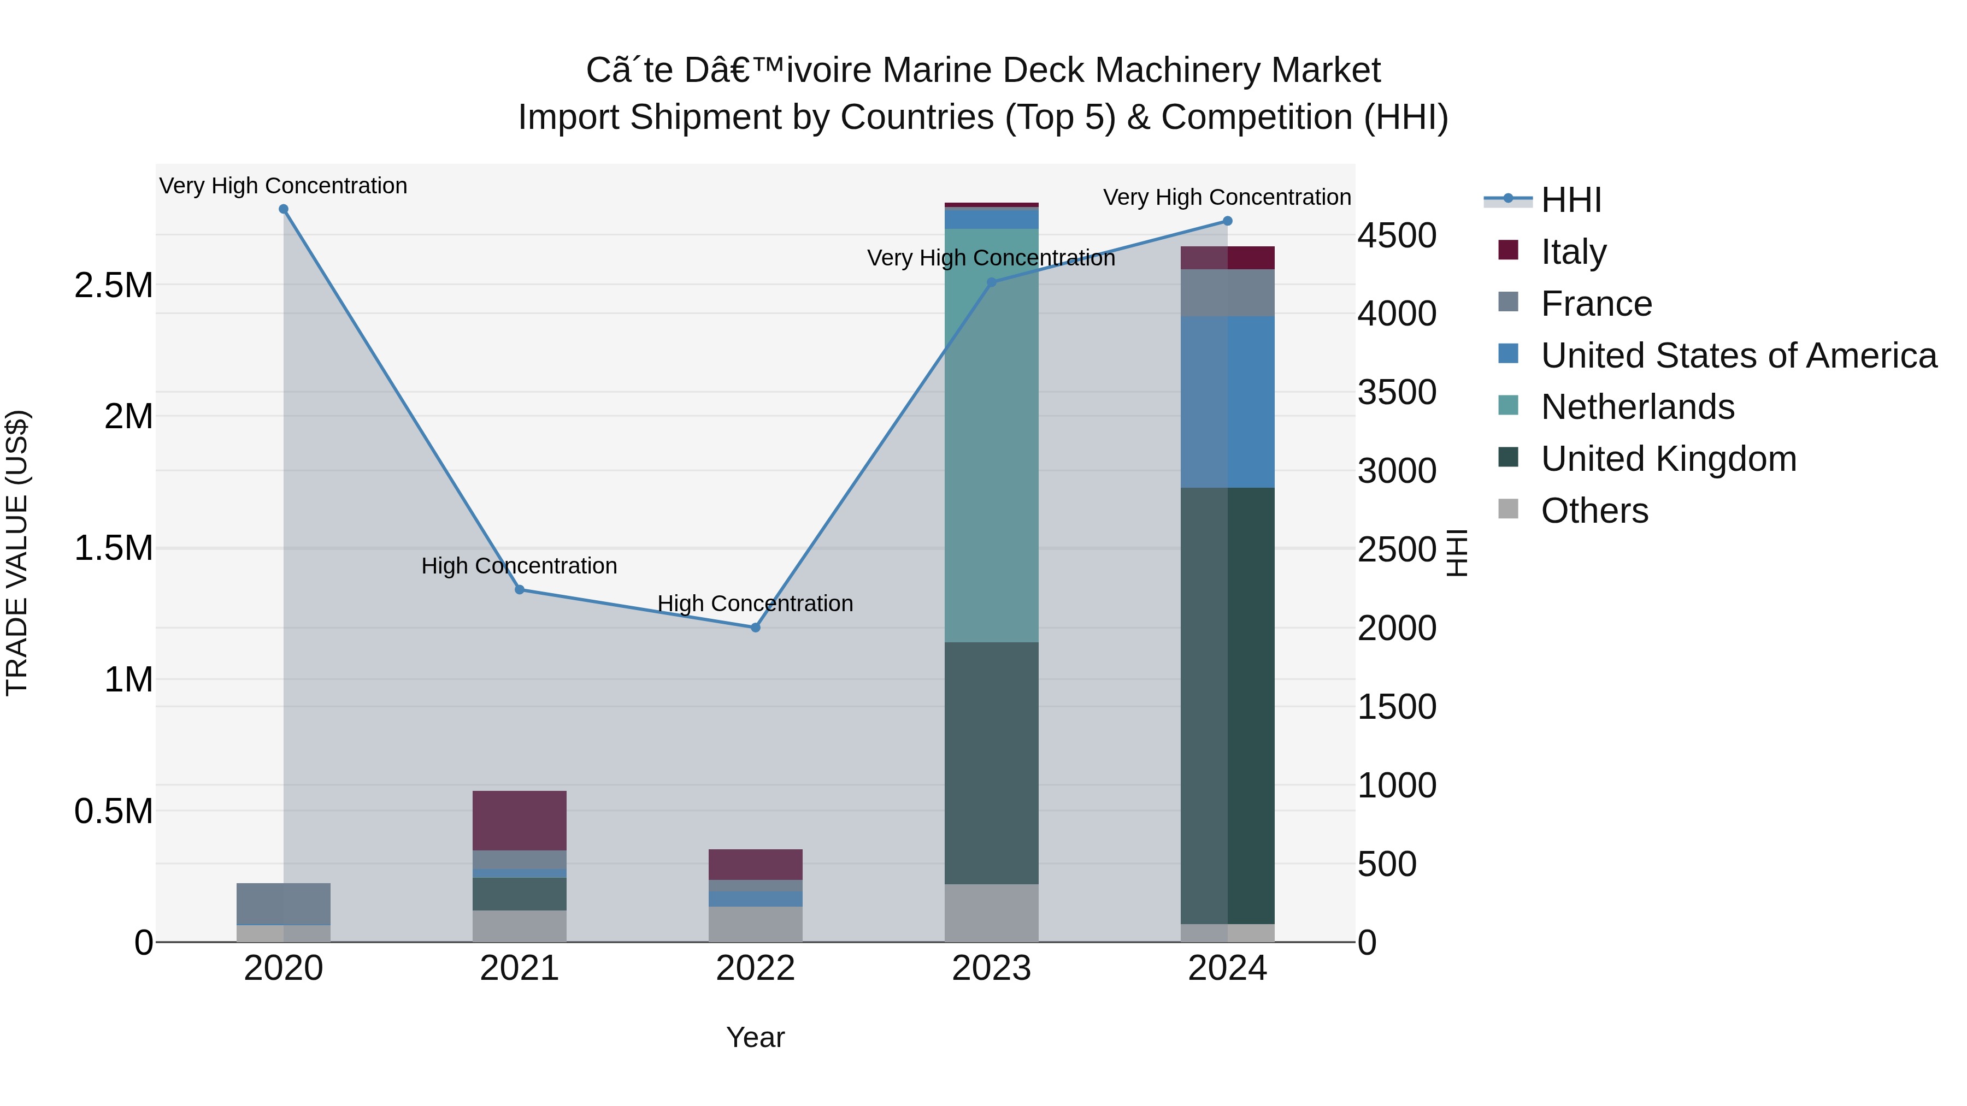Click the 4500 HHI axis tick label
Screen dimensions: 1967x1106
tap(1397, 235)
